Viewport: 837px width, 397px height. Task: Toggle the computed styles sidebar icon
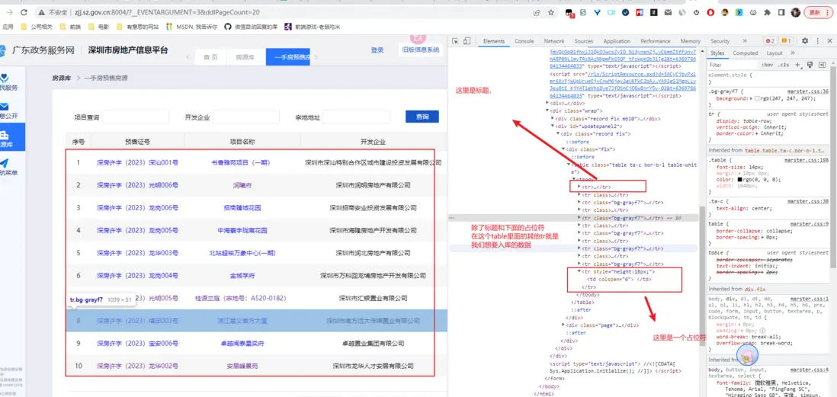click(822, 65)
